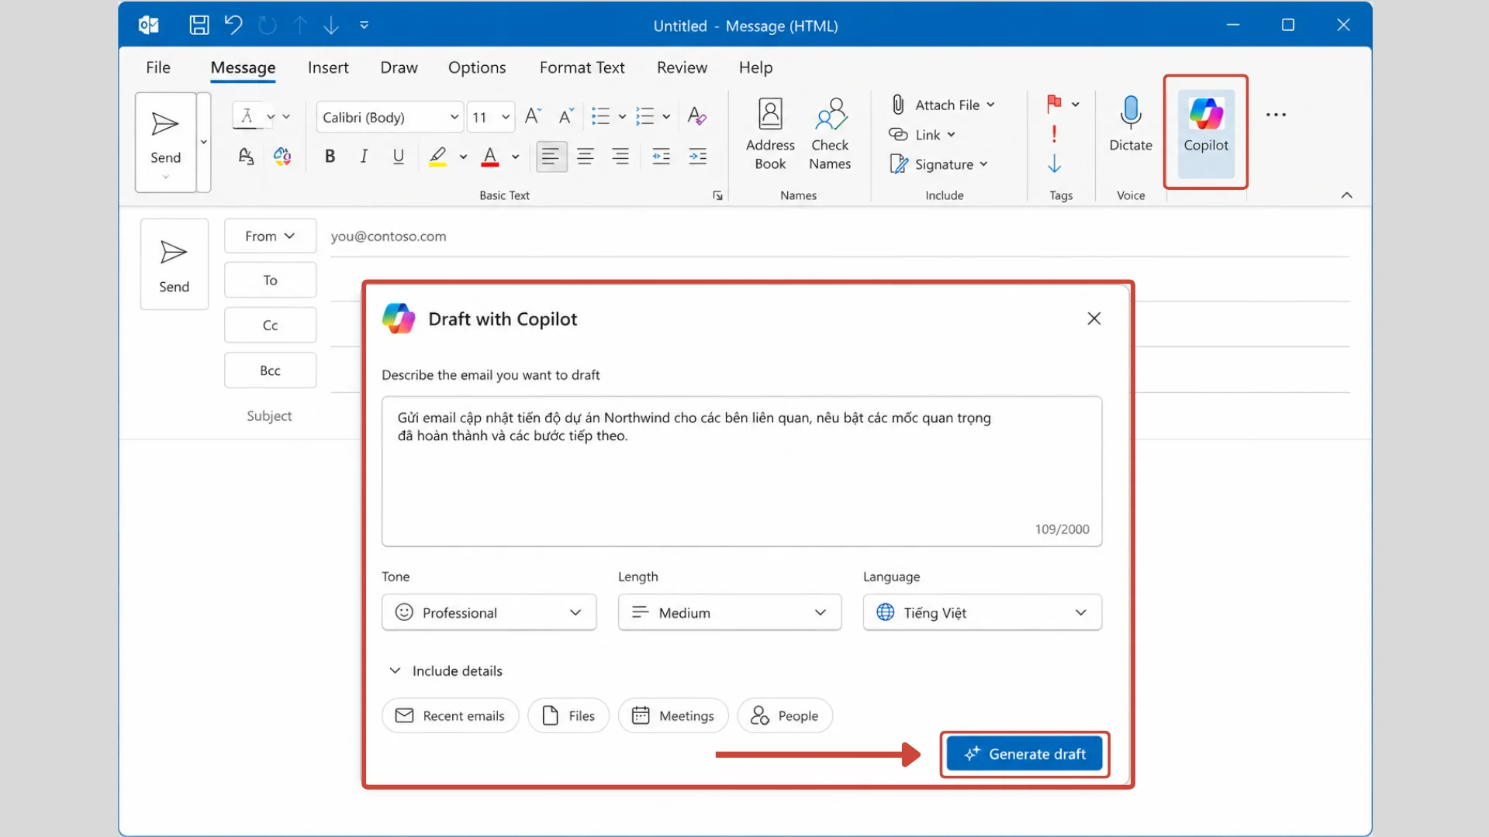Viewport: 1489px width, 837px height.
Task: Switch to the Draw tab
Action: (x=399, y=67)
